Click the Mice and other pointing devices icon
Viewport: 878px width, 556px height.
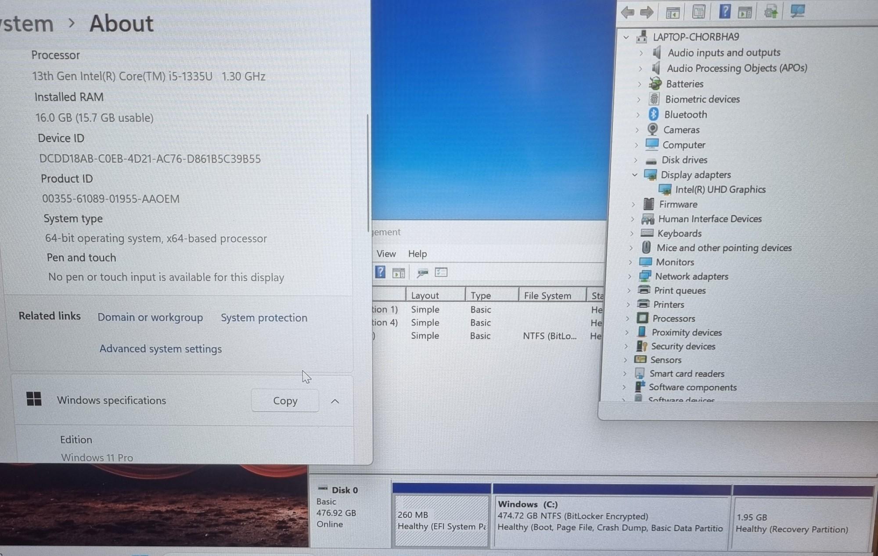click(x=646, y=247)
